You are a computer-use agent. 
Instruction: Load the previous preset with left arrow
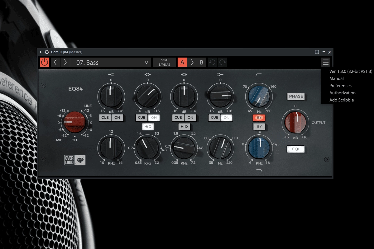tap(55, 62)
